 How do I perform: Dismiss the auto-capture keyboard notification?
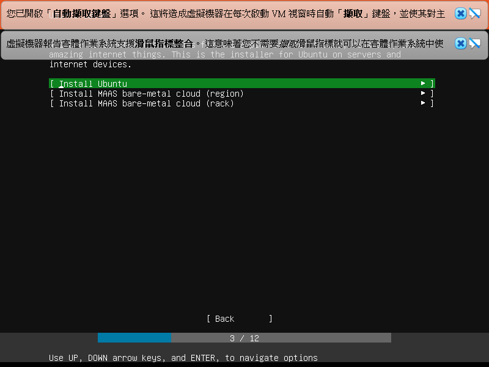[x=461, y=13]
